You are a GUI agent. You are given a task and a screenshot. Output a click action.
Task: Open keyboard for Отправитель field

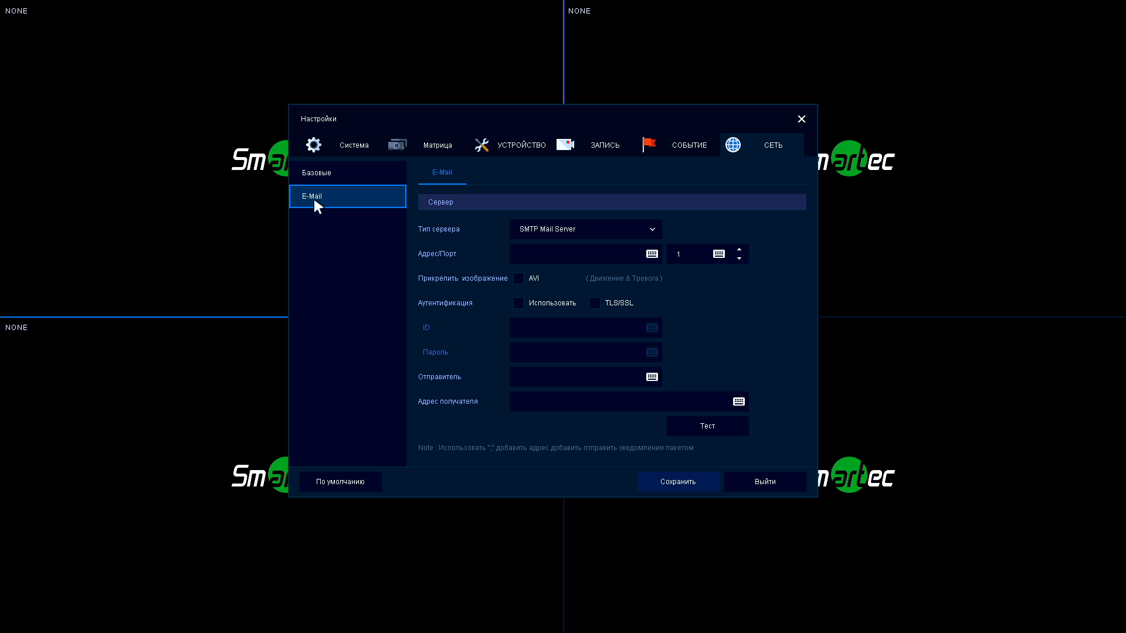click(x=652, y=377)
